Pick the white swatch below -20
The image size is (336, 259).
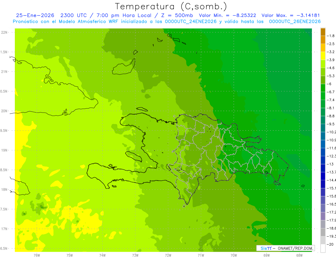click(x=323, y=248)
